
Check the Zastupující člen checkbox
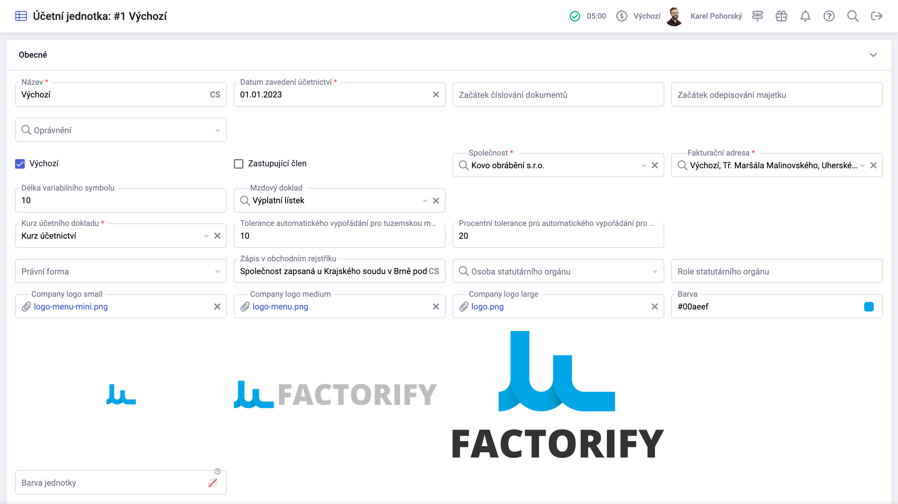click(x=239, y=164)
